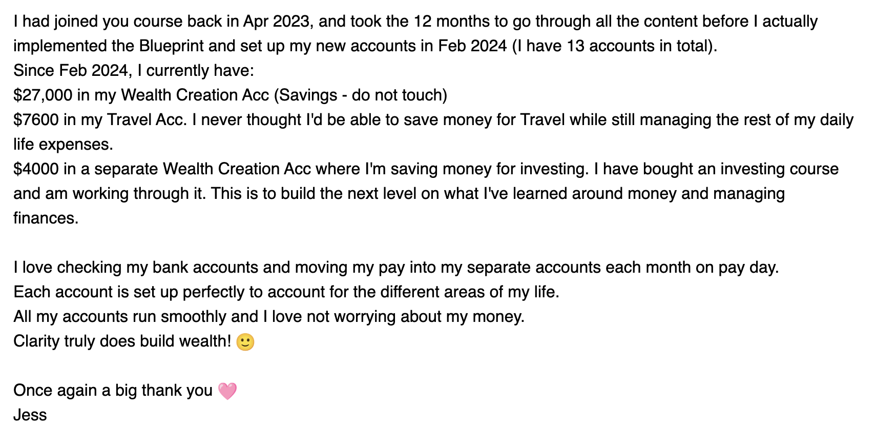
Task: Click the pink heart emoji
Action: point(227,391)
